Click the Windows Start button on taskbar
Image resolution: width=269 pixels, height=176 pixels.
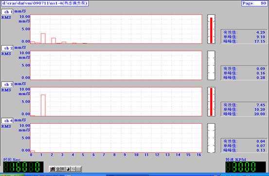pyautogui.click(x=12, y=175)
